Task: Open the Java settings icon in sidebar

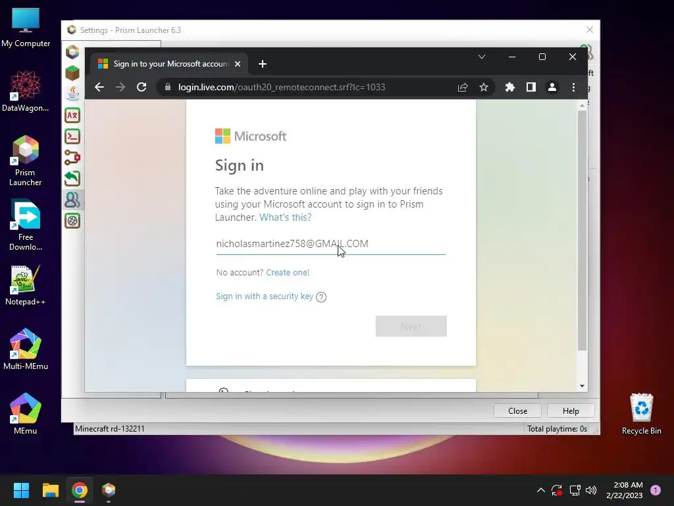Action: pyautogui.click(x=72, y=94)
